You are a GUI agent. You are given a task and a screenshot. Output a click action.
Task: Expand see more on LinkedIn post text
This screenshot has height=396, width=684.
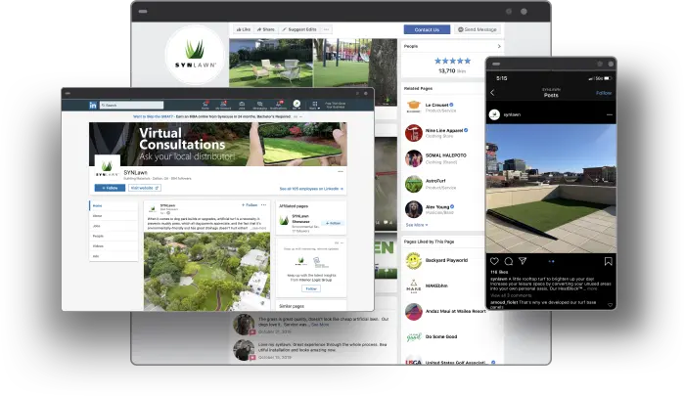coord(259,228)
